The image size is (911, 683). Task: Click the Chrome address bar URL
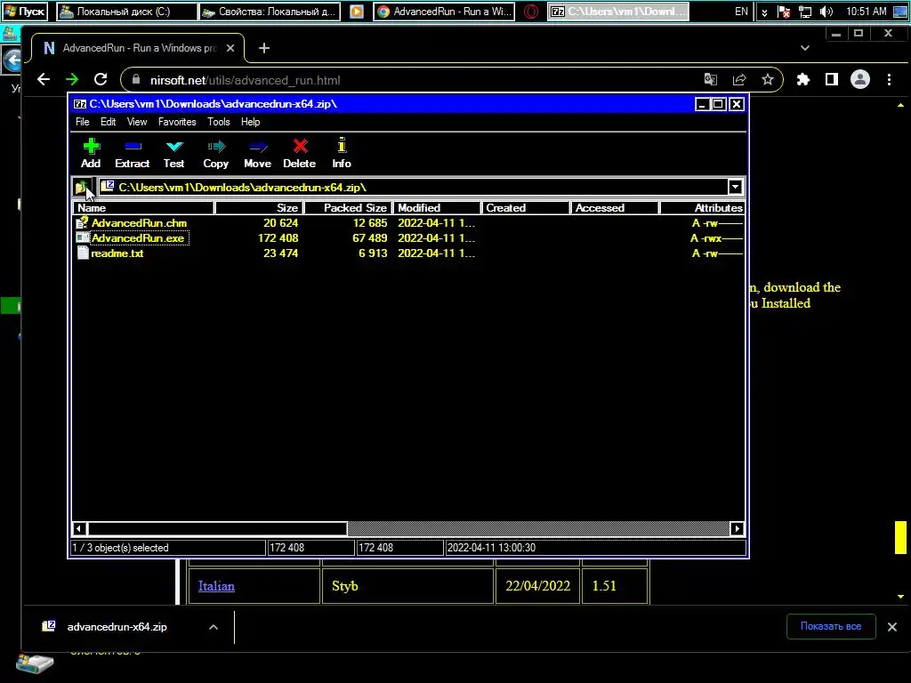[246, 80]
